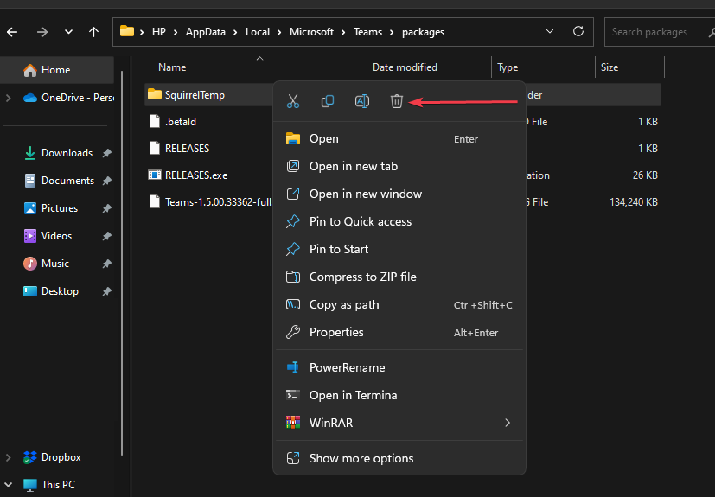
Task: Choose Open from the context menu
Action: pyautogui.click(x=399, y=138)
